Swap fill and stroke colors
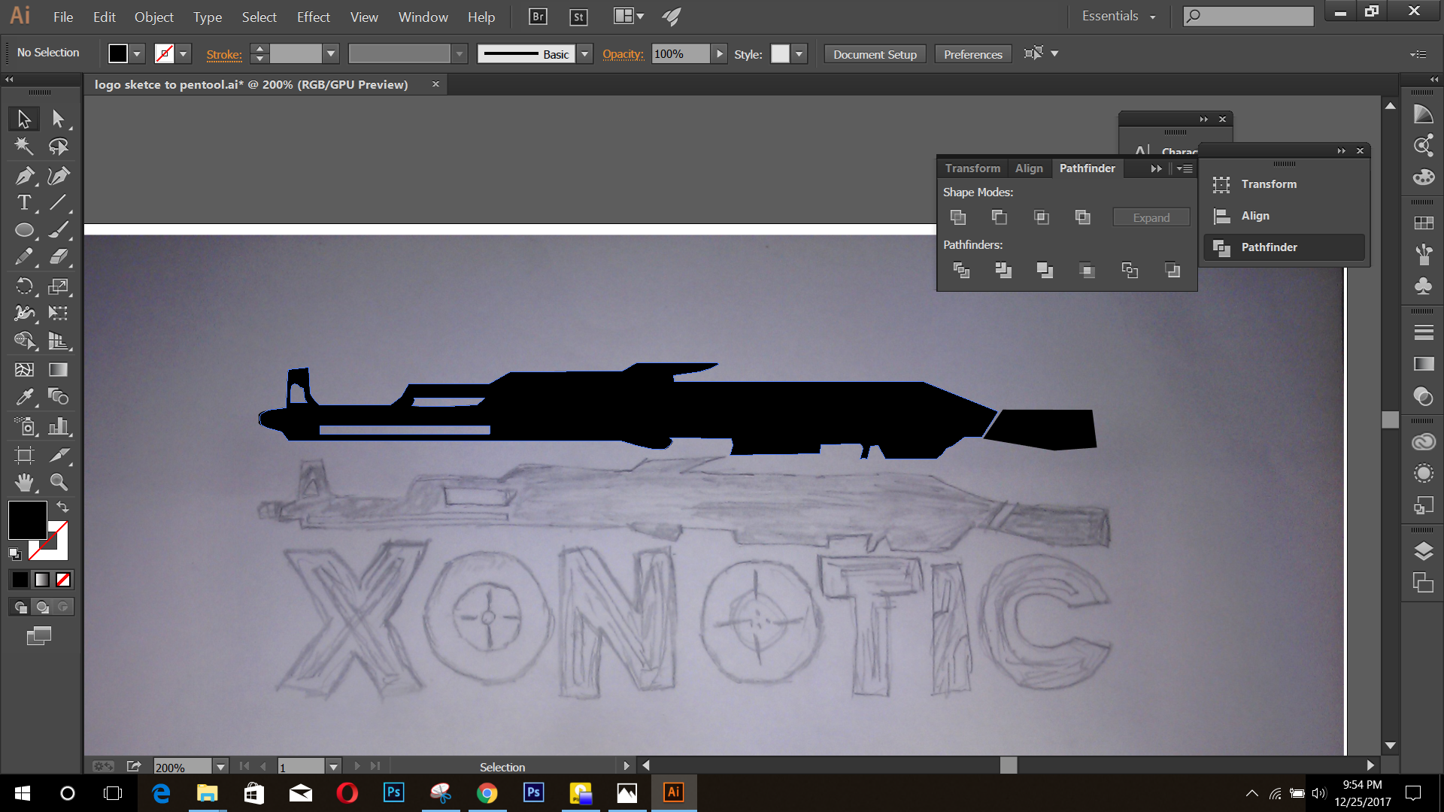Image resolution: width=1444 pixels, height=812 pixels. (x=62, y=507)
